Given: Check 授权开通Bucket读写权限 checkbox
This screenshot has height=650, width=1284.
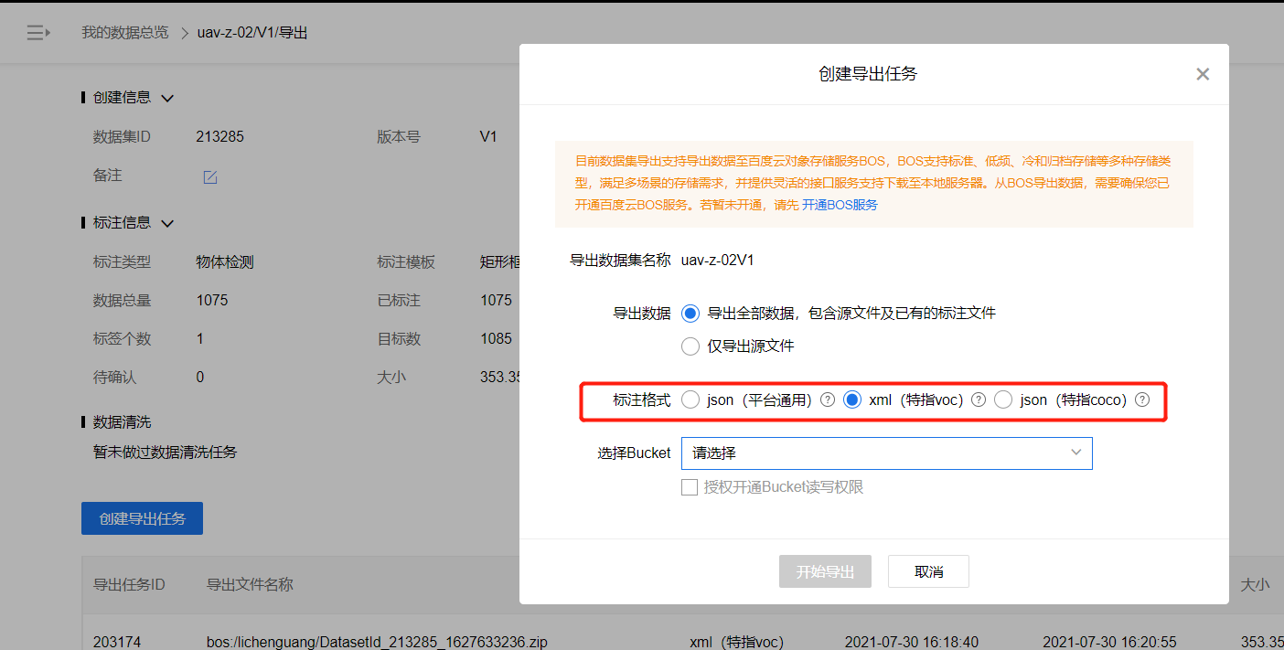Looking at the screenshot, I should click(690, 486).
